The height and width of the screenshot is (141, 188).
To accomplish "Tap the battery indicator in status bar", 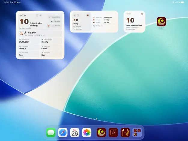I will (x=182, y=2).
